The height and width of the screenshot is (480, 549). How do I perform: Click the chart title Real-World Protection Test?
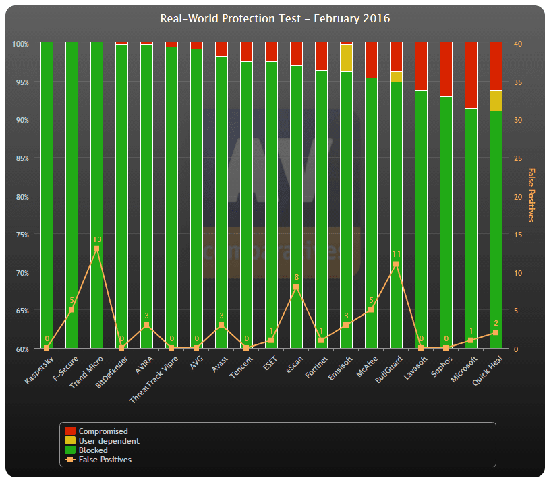click(x=275, y=18)
